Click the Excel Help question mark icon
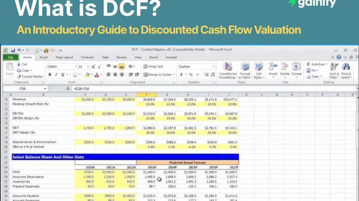This screenshot has height=201, width=359. [339, 57]
